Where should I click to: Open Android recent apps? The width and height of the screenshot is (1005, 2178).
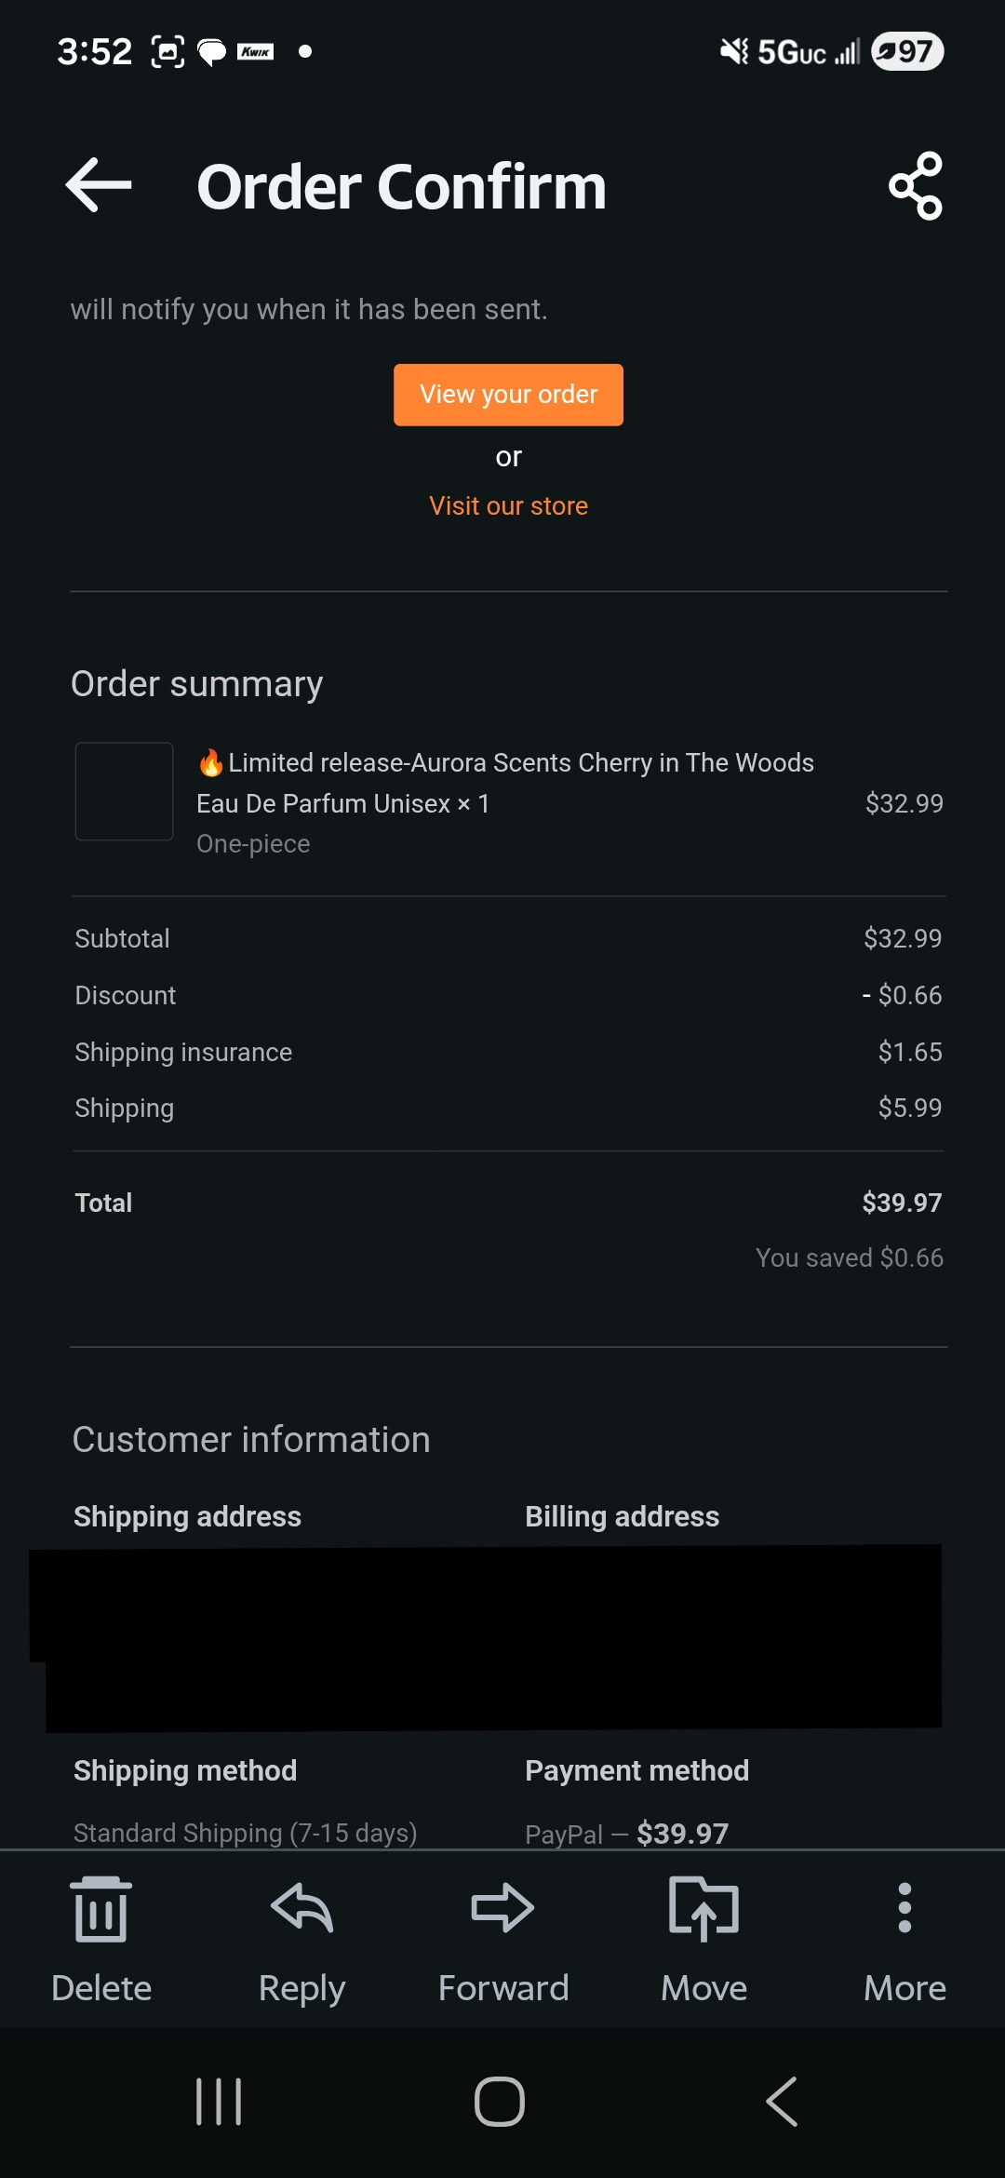point(219,2102)
